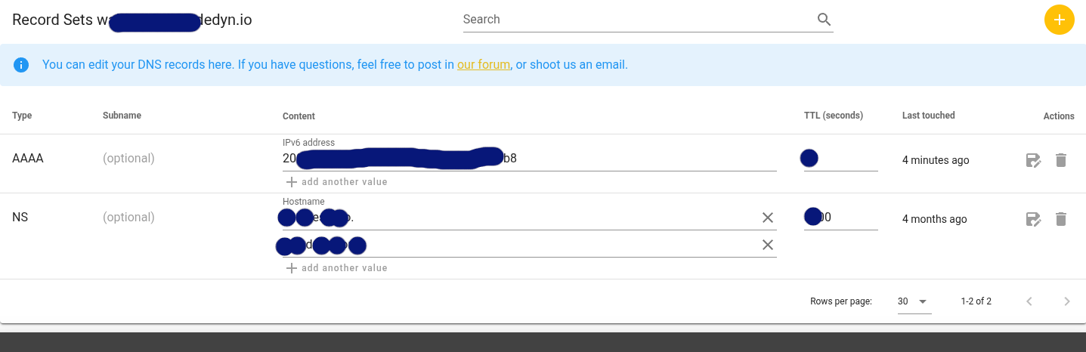Remove the first NS hostname value
The height and width of the screenshot is (352, 1086).
pos(767,218)
